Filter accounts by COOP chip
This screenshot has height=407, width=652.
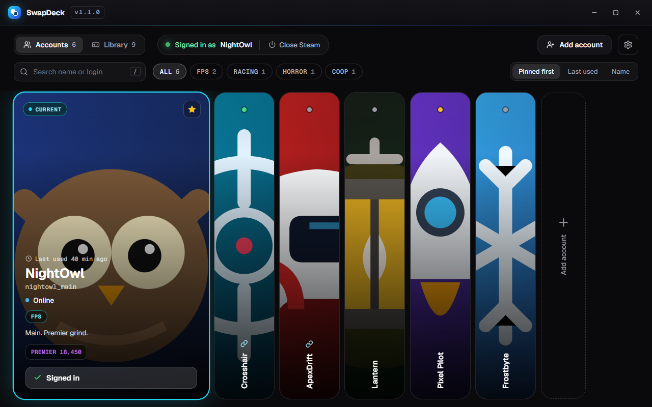[344, 72]
